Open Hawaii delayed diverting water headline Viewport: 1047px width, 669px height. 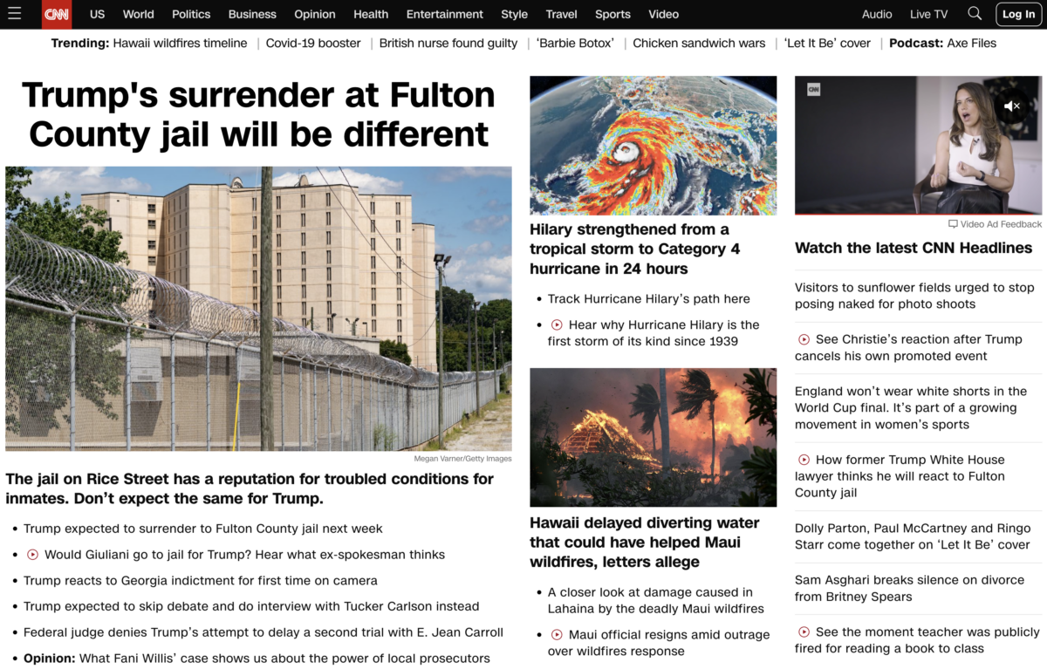[645, 543]
